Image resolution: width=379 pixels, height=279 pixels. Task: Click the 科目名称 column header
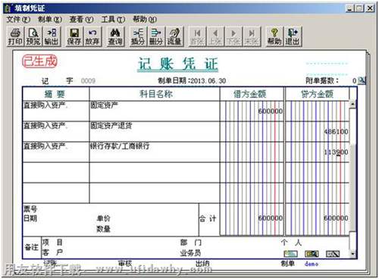tap(155, 94)
